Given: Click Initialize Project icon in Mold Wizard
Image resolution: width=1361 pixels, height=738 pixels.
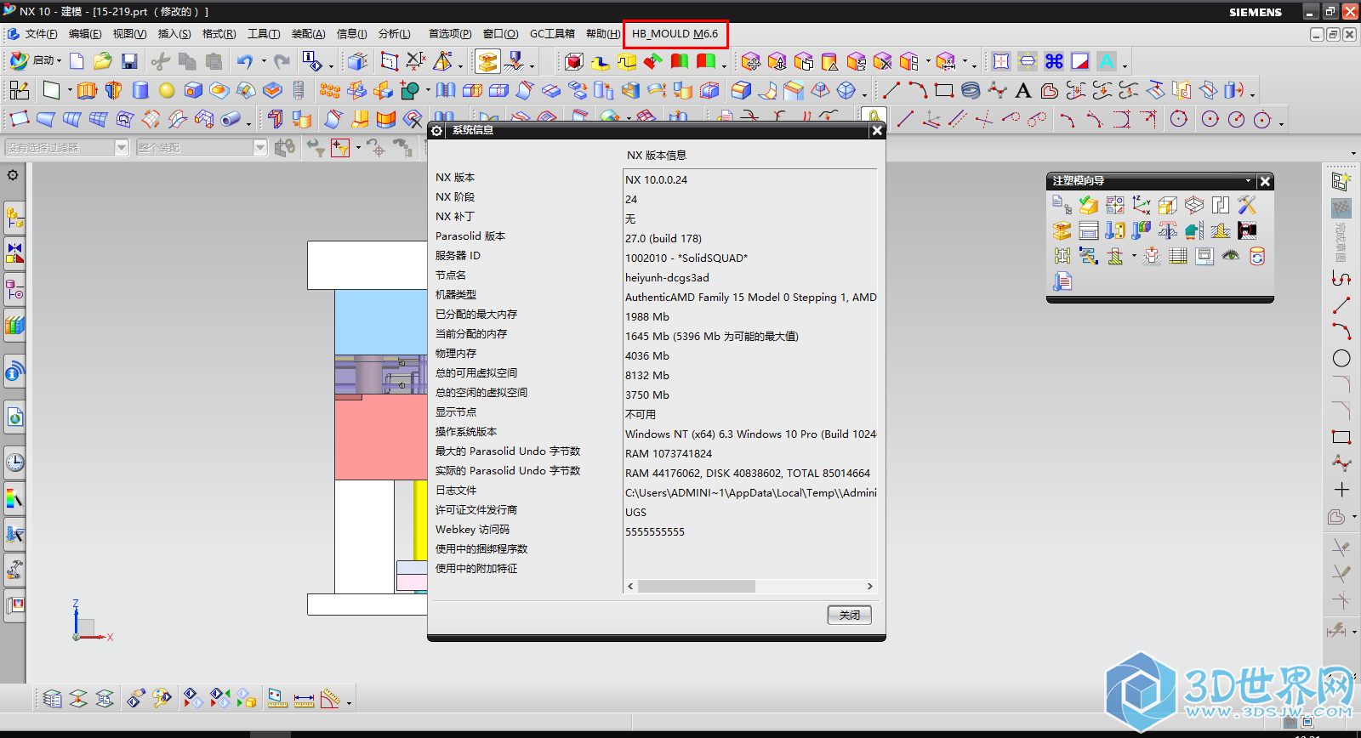Looking at the screenshot, I should (x=1062, y=205).
